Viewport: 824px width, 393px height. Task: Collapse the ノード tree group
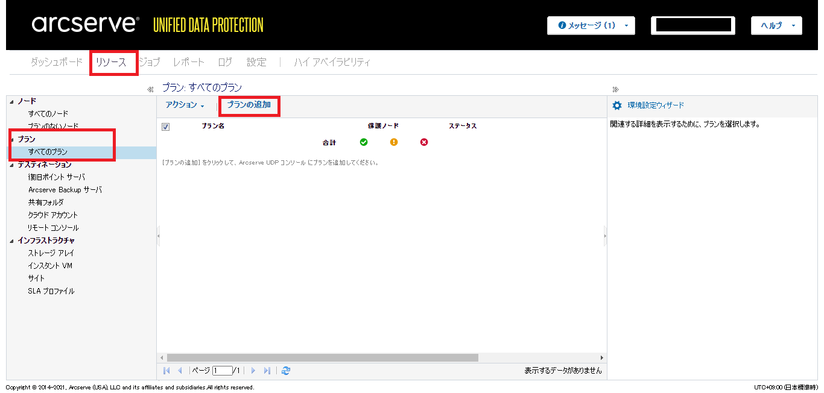click(11, 101)
